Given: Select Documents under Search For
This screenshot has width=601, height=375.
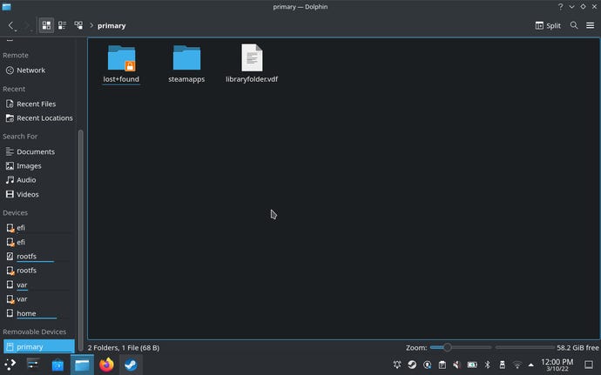Looking at the screenshot, I should (x=35, y=152).
